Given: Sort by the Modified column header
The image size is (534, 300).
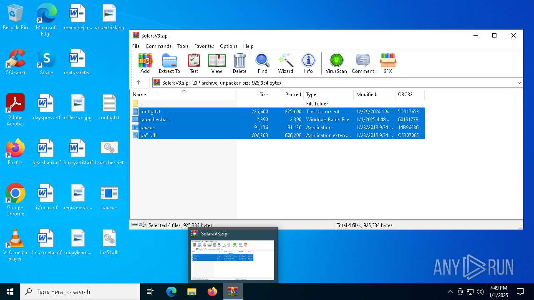Looking at the screenshot, I should (x=375, y=95).
